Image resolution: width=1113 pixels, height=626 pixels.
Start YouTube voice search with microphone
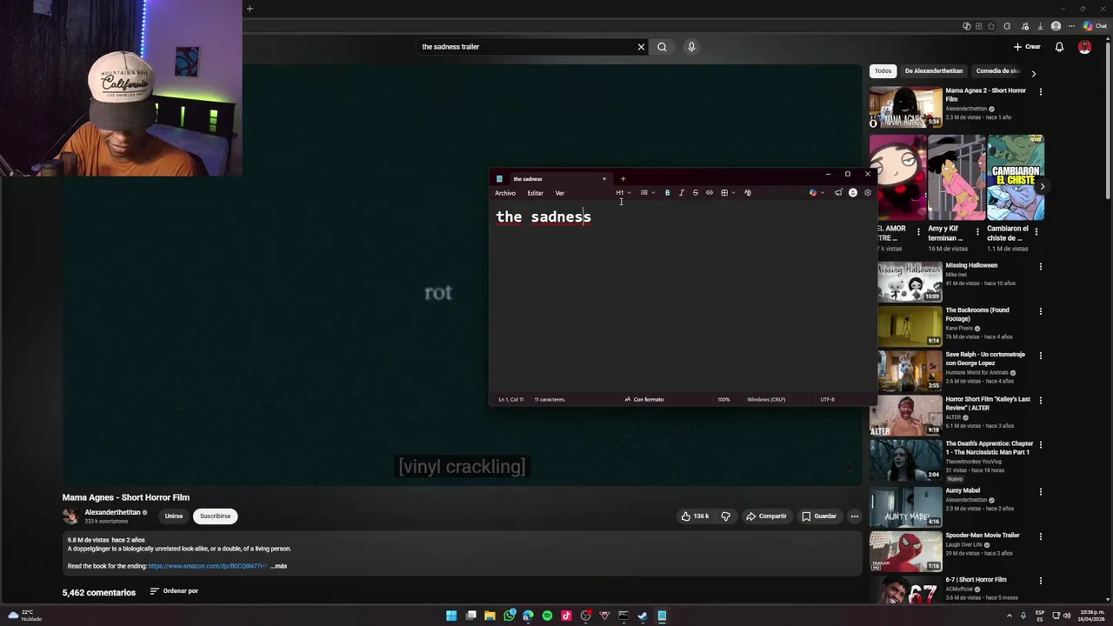point(691,47)
